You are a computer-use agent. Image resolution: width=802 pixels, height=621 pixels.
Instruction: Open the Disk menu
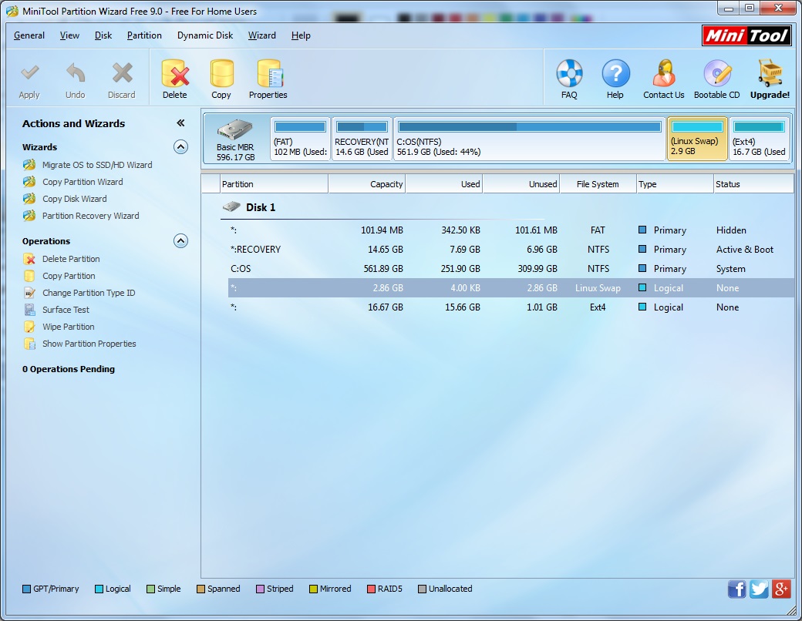pos(103,35)
